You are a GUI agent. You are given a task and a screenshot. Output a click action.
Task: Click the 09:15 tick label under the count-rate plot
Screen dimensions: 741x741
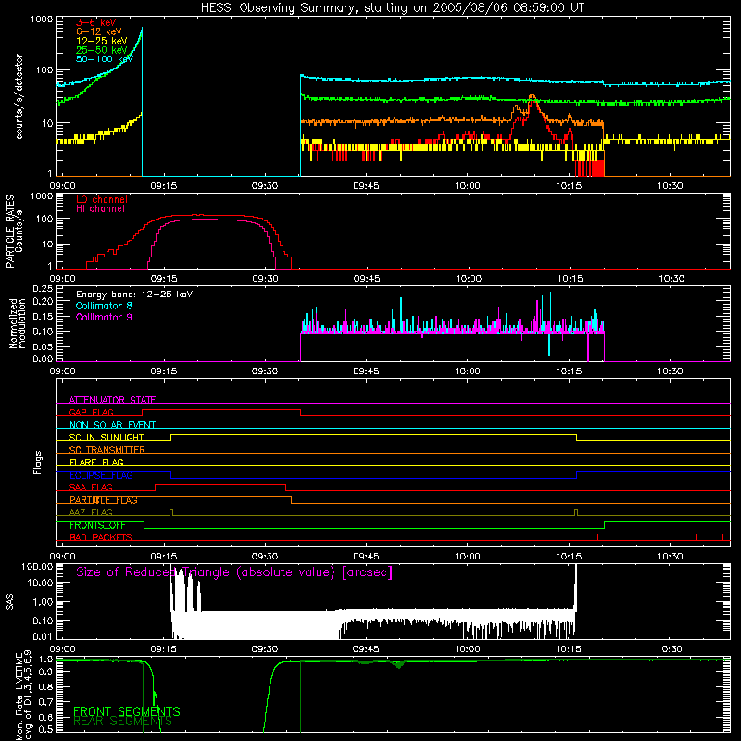pos(164,186)
